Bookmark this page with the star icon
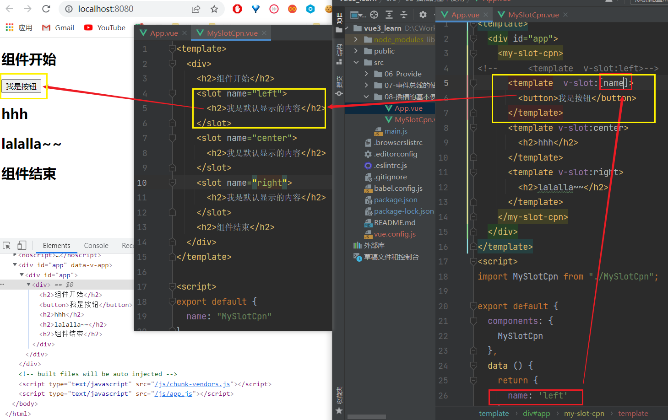 (x=214, y=9)
